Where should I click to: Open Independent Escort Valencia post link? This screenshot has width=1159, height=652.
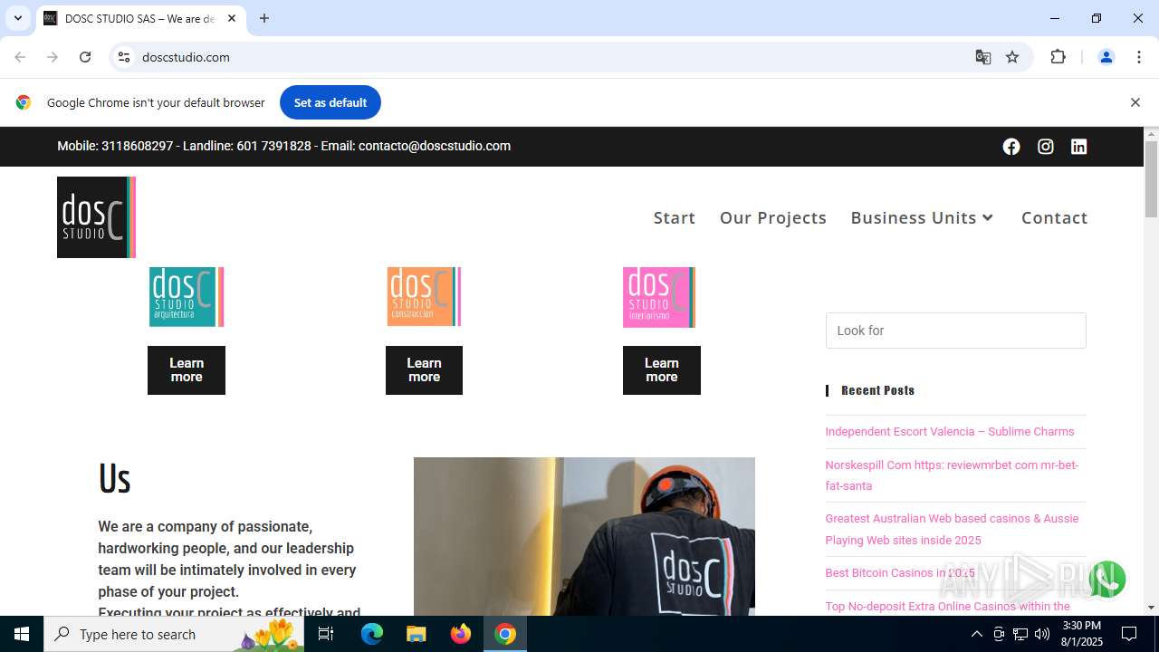[950, 432]
